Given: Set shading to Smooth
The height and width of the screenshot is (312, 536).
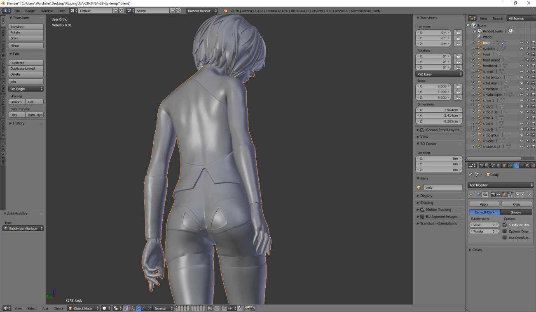Looking at the screenshot, I should point(16,102).
